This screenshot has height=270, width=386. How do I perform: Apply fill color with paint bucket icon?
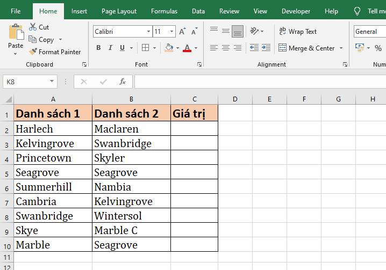pos(169,47)
